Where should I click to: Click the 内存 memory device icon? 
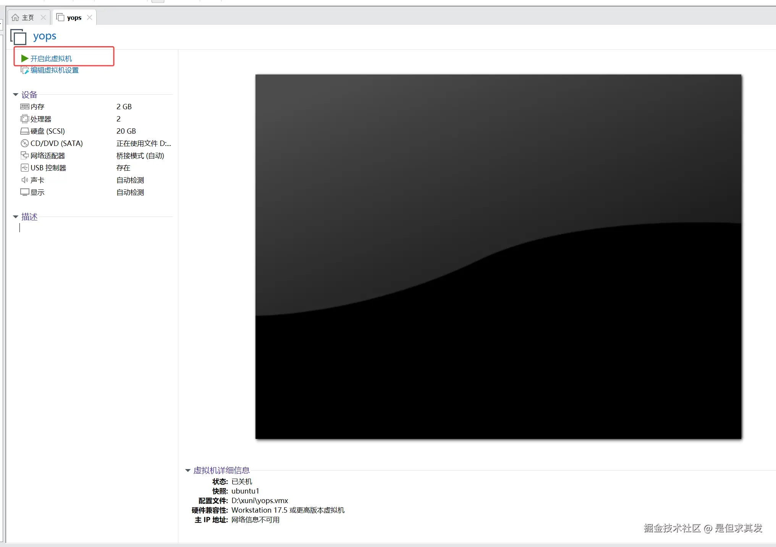tap(25, 107)
